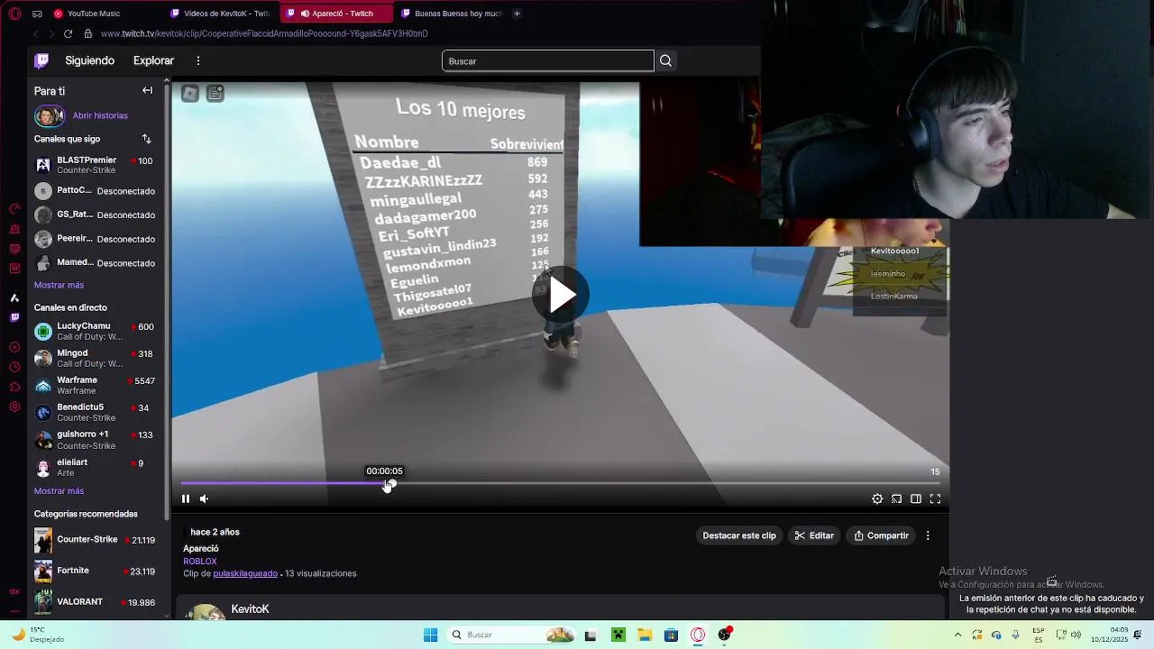Image resolution: width=1154 pixels, height=649 pixels.
Task: Select the Apareció - Twitch tab
Action: coord(336,14)
